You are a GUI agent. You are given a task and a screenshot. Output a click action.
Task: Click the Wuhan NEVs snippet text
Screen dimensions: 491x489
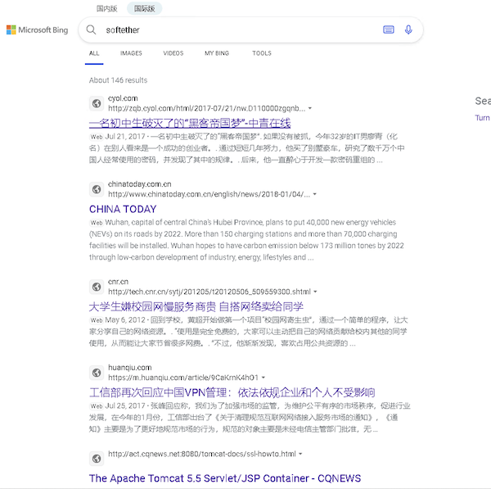[x=246, y=240]
